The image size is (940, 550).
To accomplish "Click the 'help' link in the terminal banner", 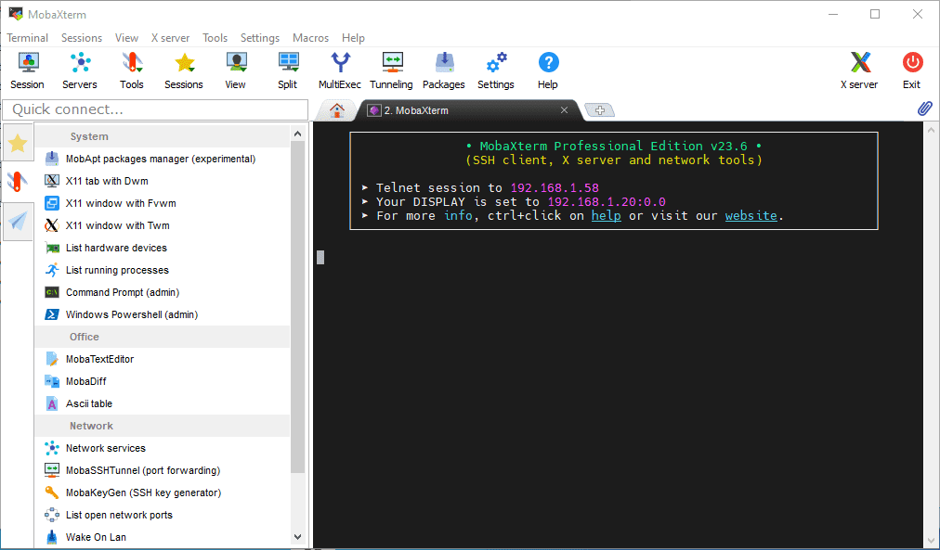I will 607,215.
